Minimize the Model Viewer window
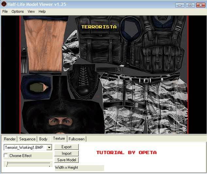 (x=180, y=5)
